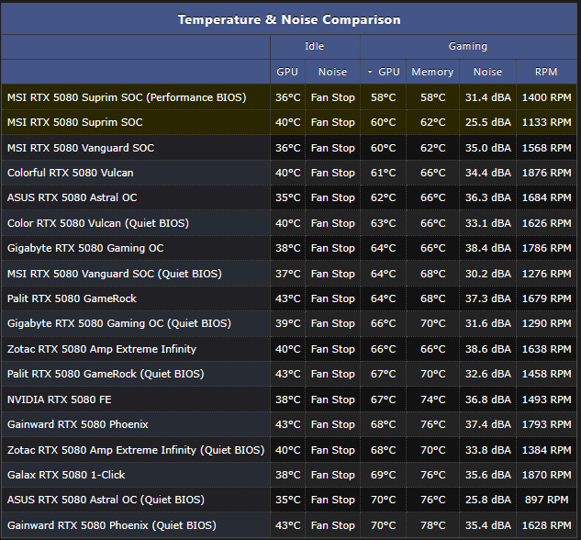Click the Gaming group header

point(468,46)
